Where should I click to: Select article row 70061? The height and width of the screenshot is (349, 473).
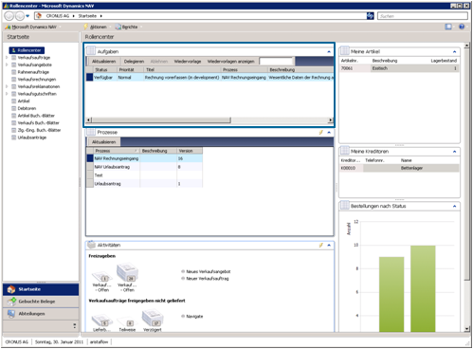click(400, 68)
